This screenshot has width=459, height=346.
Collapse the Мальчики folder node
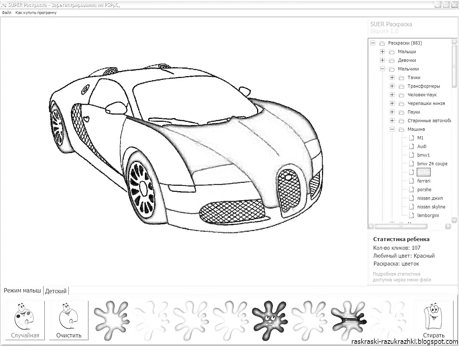tap(382, 69)
